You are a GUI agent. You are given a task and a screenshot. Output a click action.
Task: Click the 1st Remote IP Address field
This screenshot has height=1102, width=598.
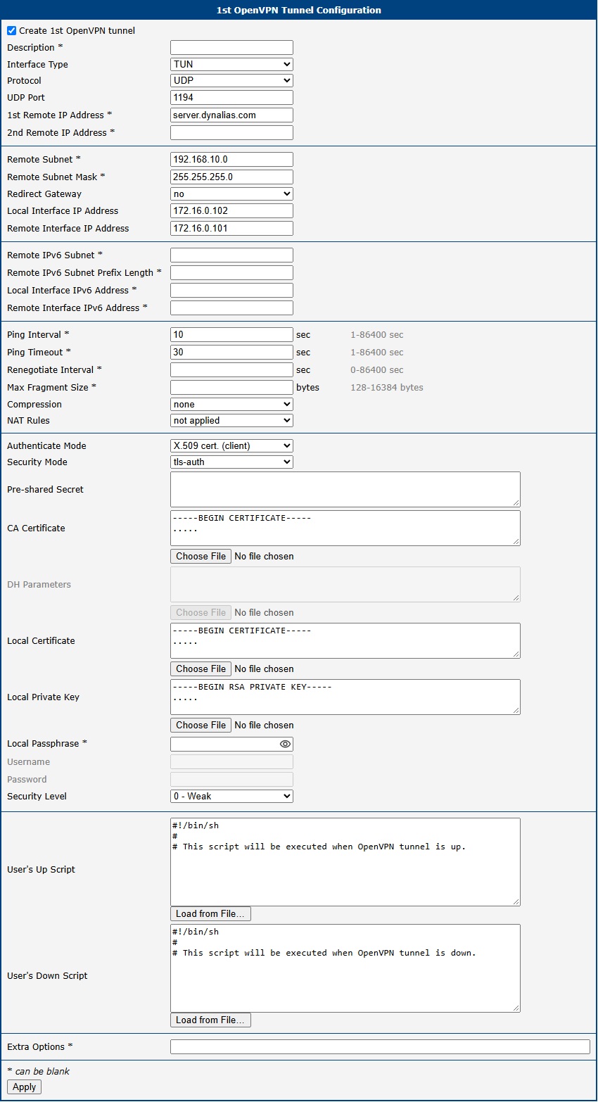coord(231,115)
